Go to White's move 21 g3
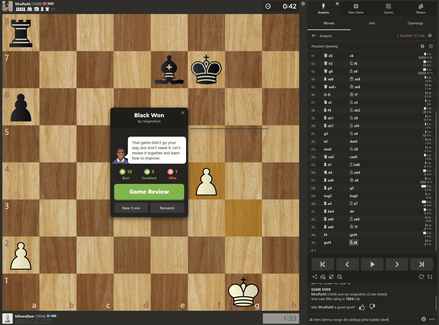The height and width of the screenshot is (325, 439). click(x=326, y=134)
